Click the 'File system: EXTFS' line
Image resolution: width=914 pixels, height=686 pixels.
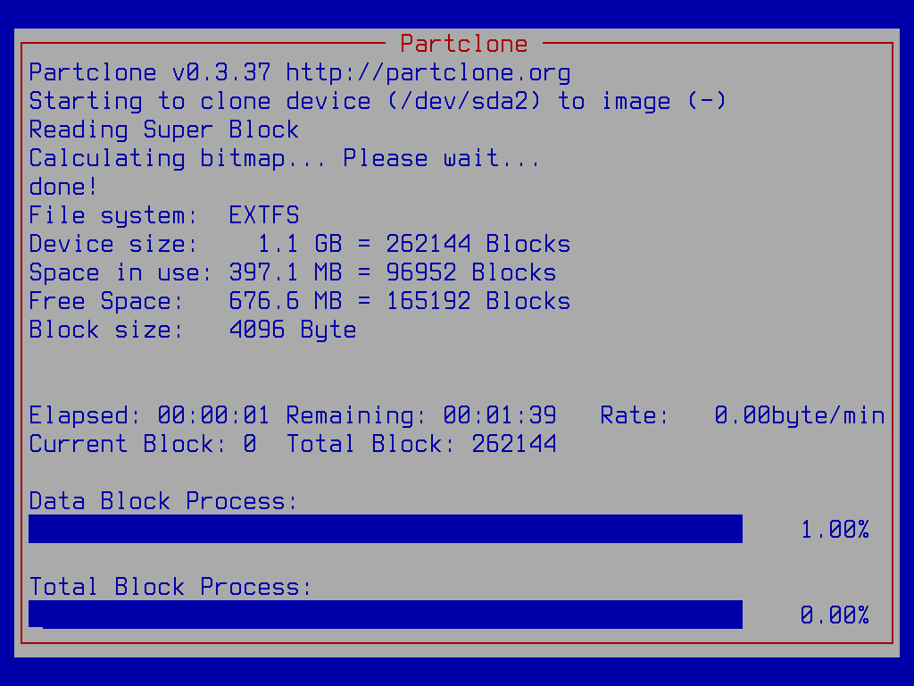click(x=164, y=215)
